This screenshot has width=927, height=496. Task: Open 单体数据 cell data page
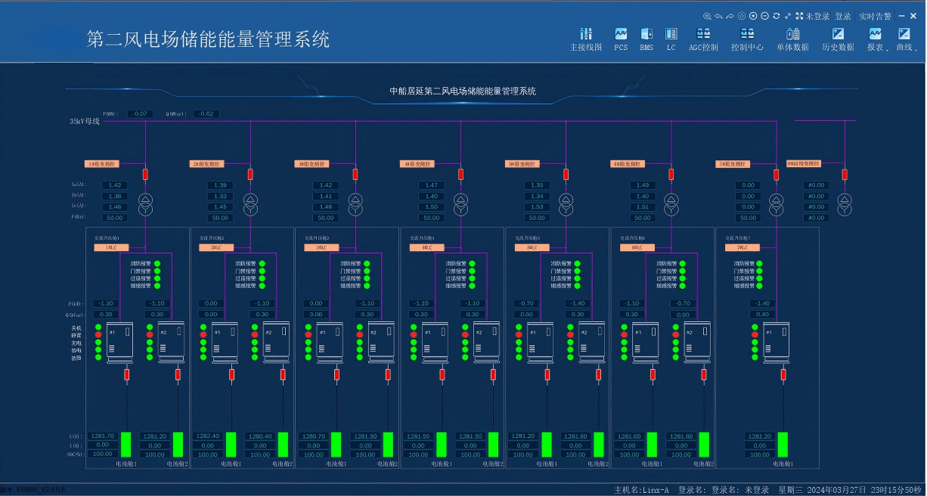tap(792, 39)
